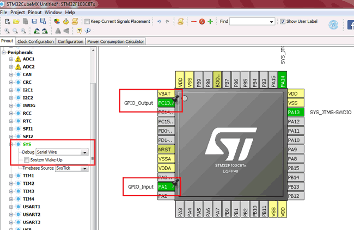The image size is (354, 230).
Task: Click the red circular reset icon
Action: [202, 22]
